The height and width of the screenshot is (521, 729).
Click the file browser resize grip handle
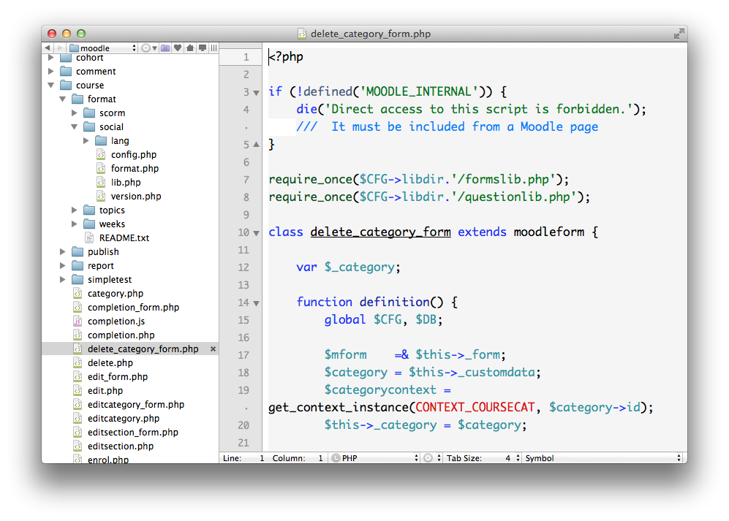pyautogui.click(x=214, y=48)
